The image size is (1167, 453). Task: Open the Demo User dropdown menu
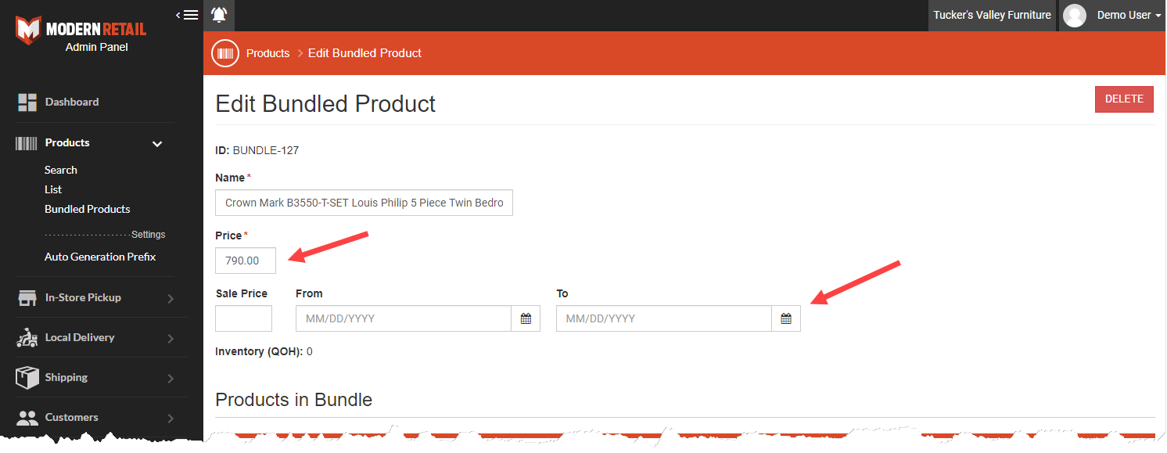[1129, 15]
